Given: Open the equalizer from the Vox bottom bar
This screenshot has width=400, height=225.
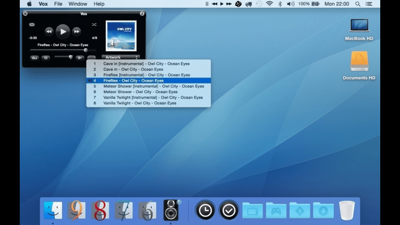Looking at the screenshot, I should [x=34, y=58].
